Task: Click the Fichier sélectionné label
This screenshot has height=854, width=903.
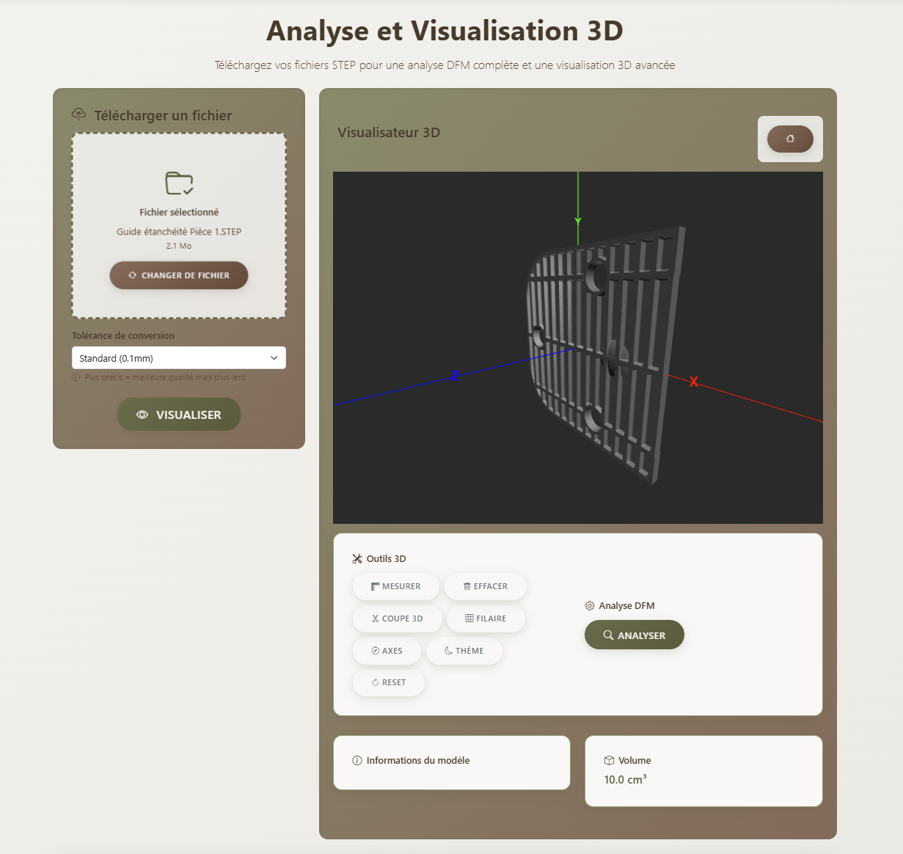Action: [x=179, y=212]
